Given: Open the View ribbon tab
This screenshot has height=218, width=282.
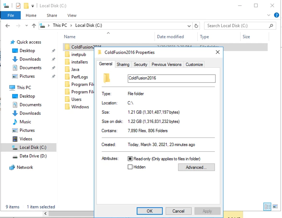Looking at the screenshot, I should pos(72,15).
